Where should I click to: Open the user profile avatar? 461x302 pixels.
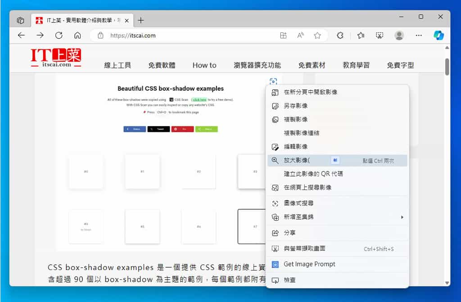pyautogui.click(x=399, y=36)
